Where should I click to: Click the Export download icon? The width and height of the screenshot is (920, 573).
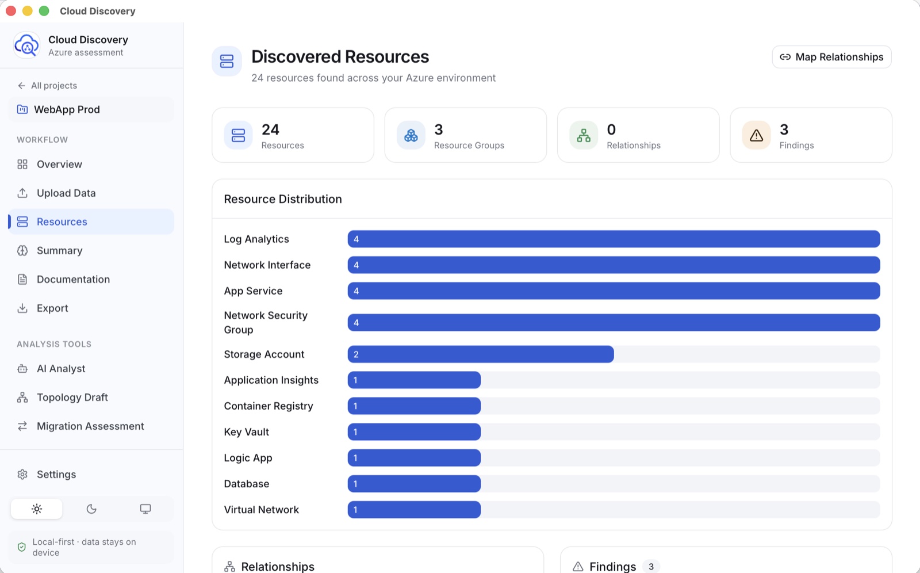point(22,308)
